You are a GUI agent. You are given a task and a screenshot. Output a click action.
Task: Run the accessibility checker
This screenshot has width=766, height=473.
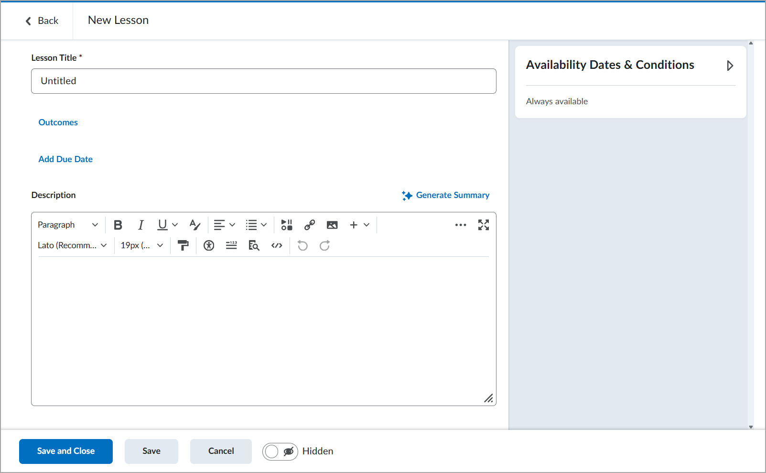209,245
